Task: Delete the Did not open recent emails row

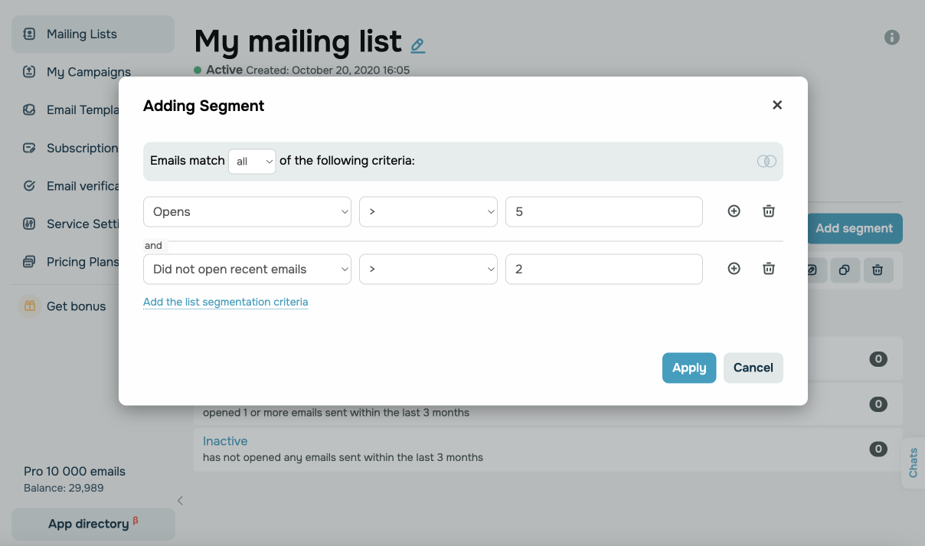Action: (x=769, y=269)
